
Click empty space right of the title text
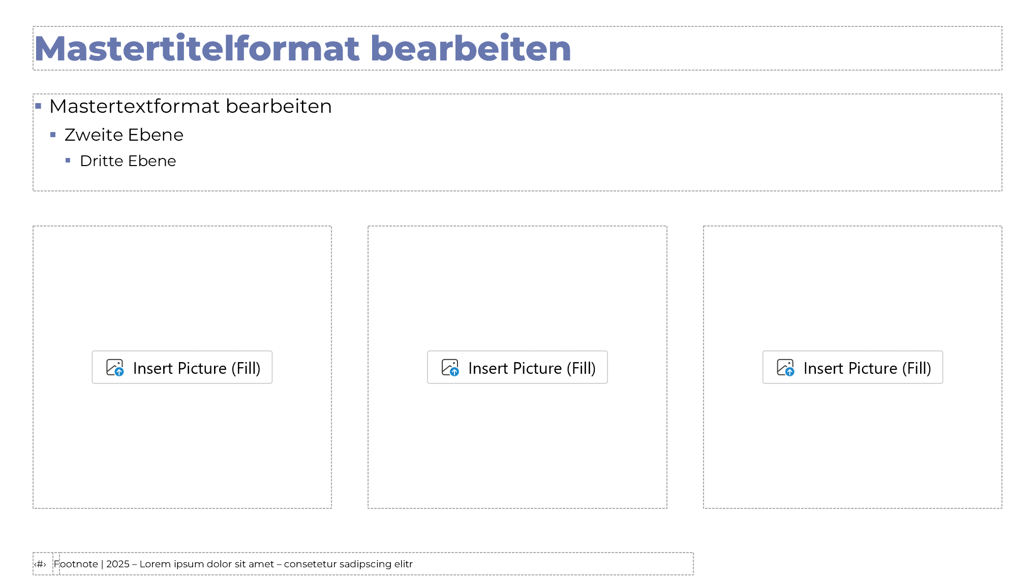pyautogui.click(x=788, y=49)
